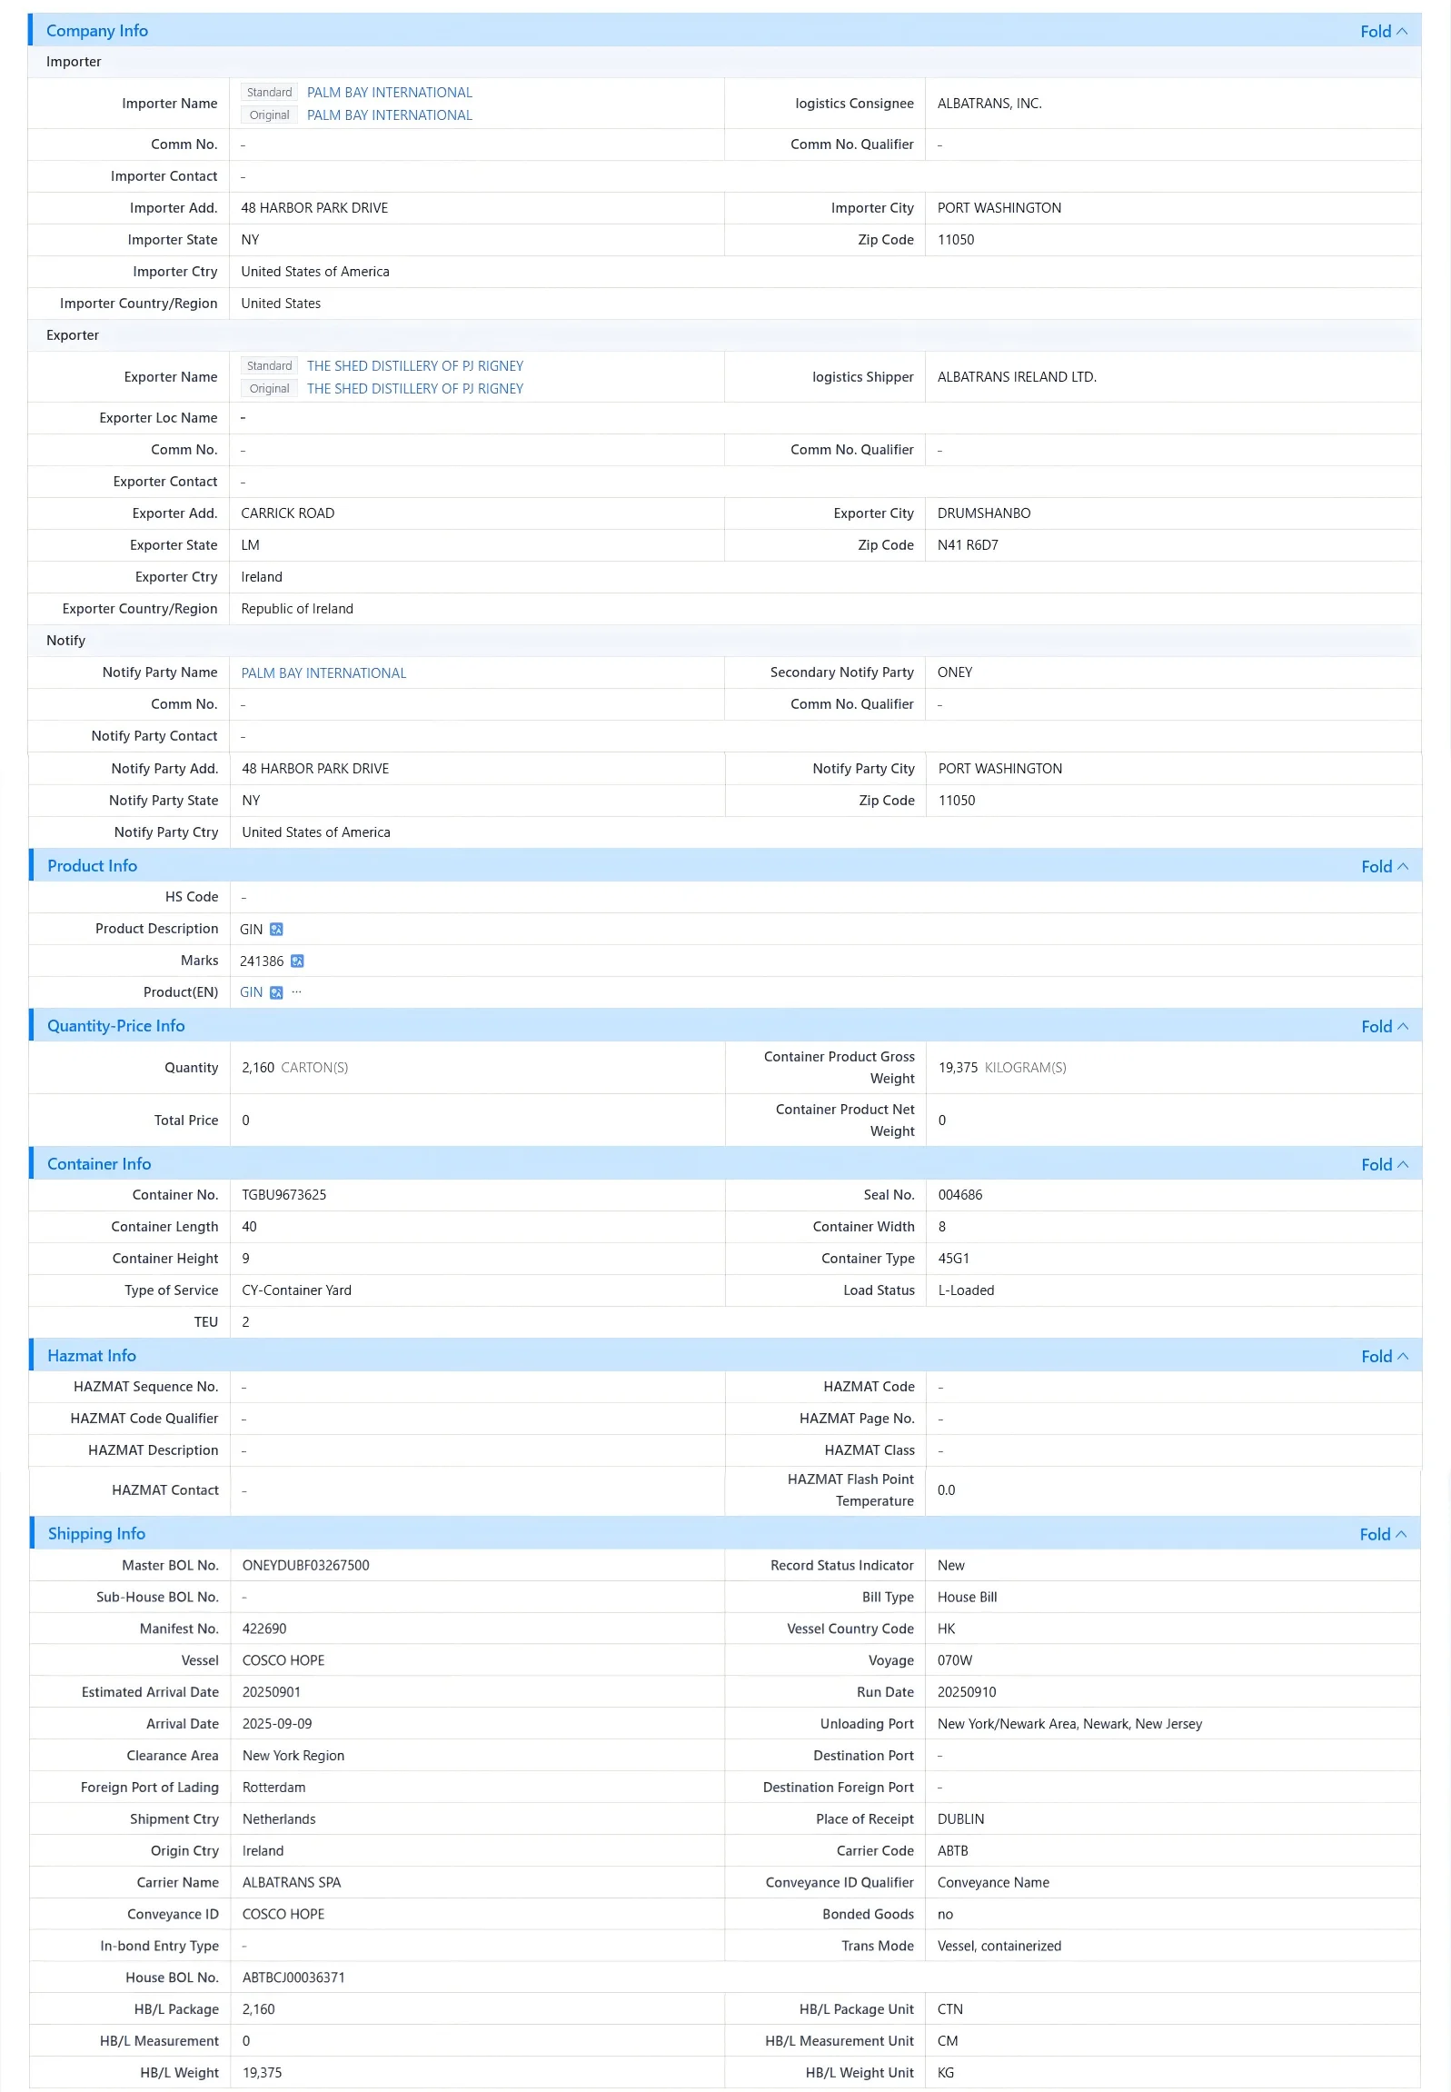Collapse the Company Info section with Fold
The image size is (1451, 2092).
(1383, 31)
